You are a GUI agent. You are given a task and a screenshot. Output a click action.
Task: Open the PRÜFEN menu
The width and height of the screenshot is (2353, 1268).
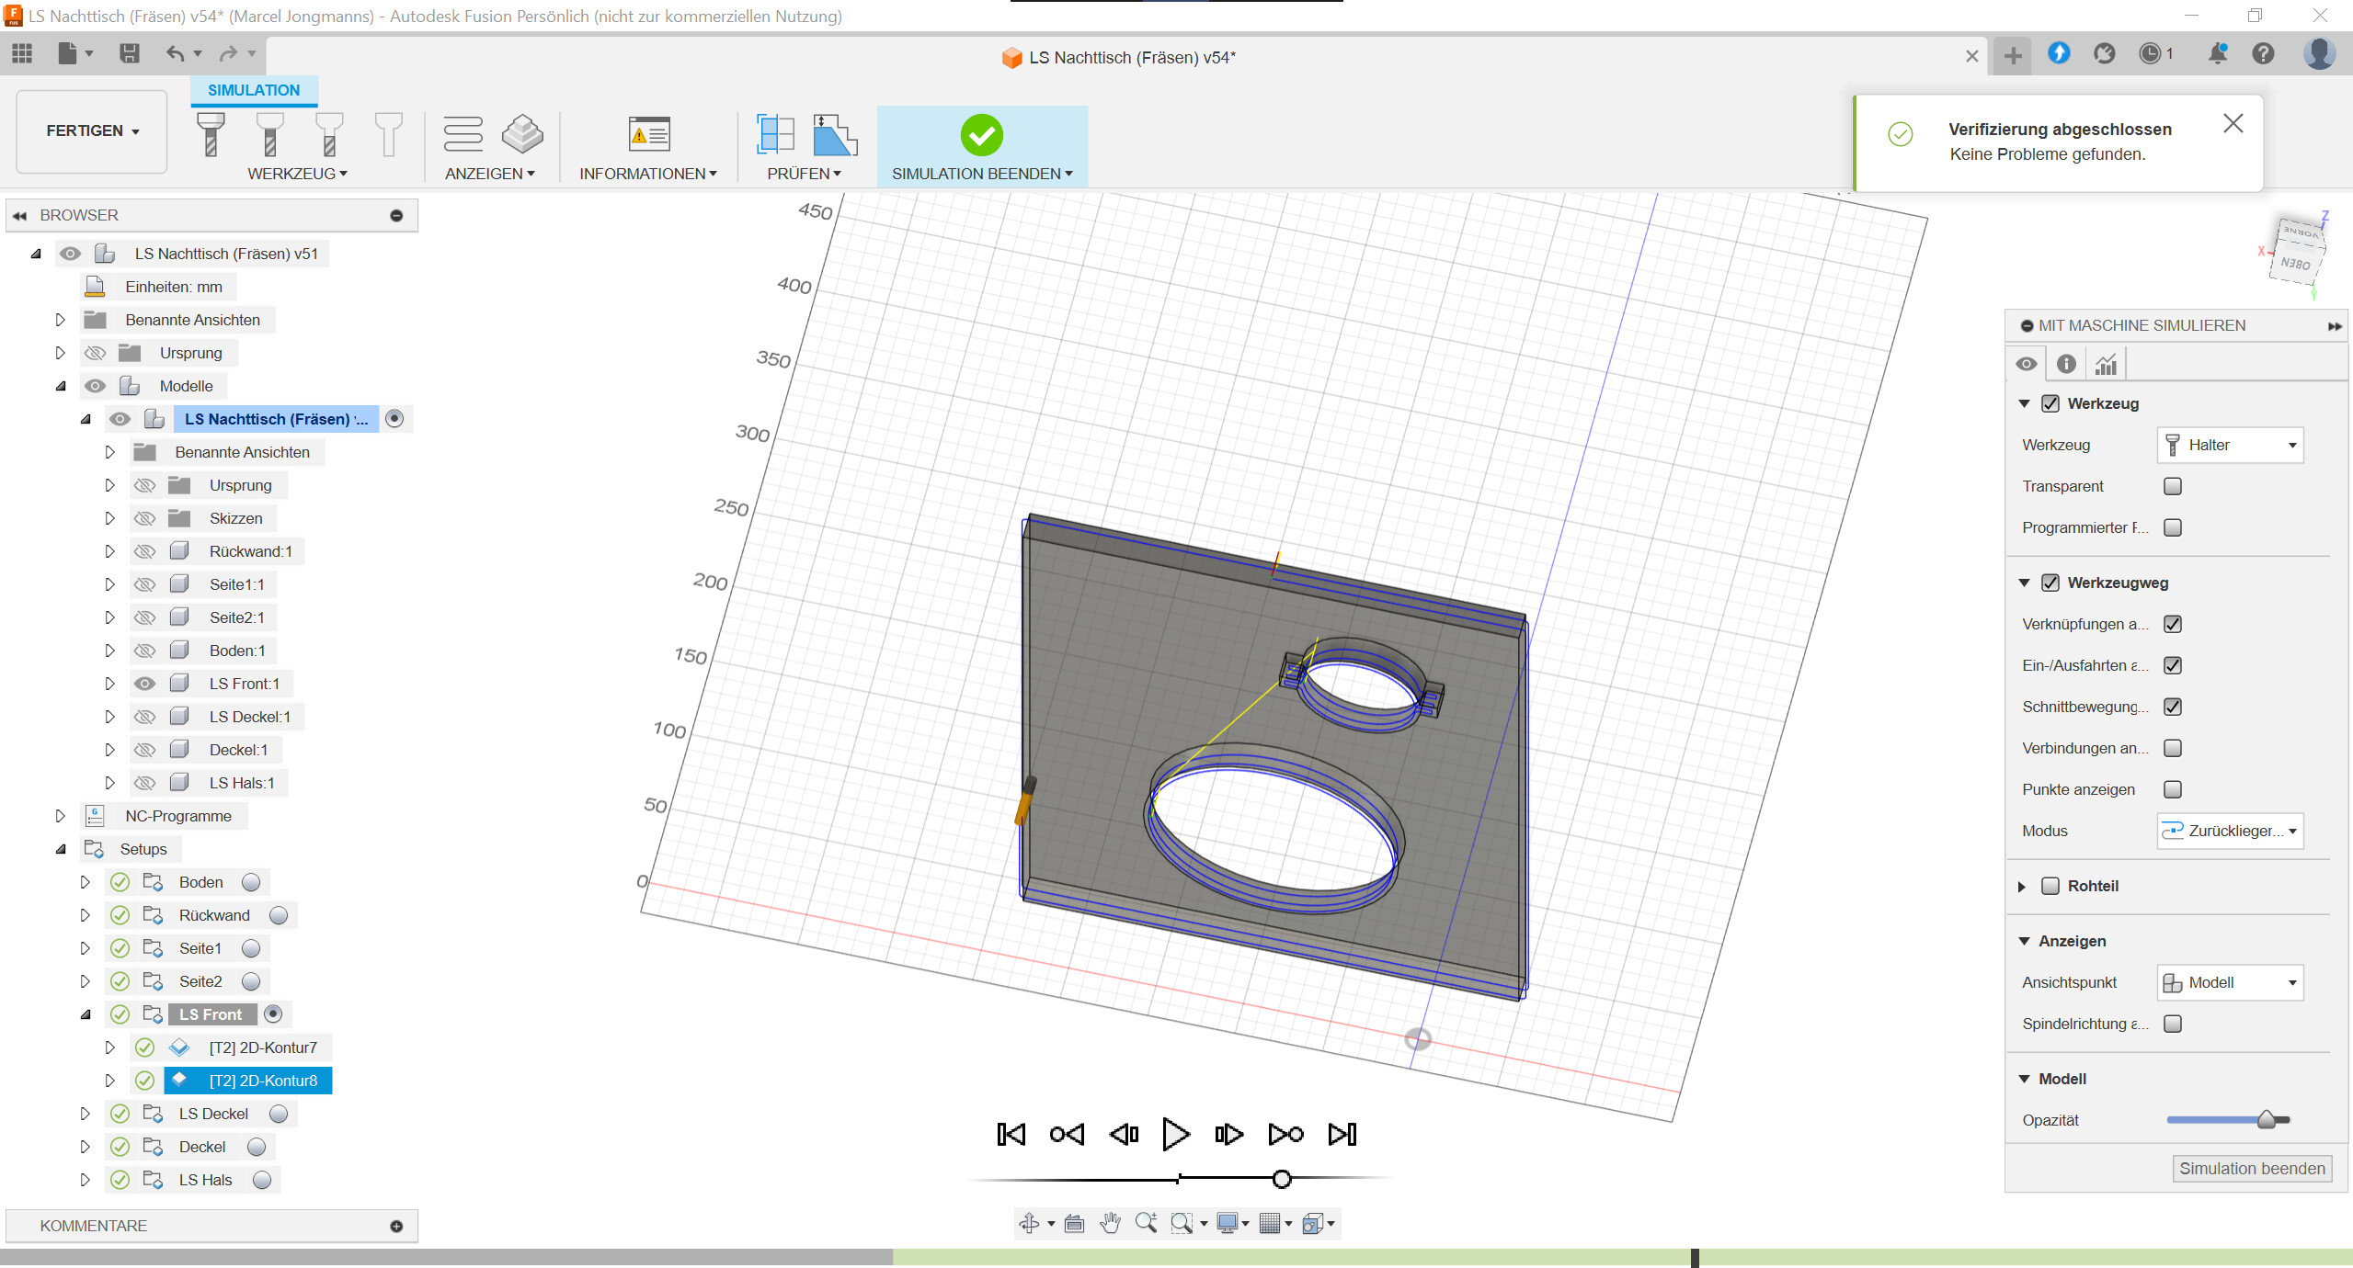(804, 174)
